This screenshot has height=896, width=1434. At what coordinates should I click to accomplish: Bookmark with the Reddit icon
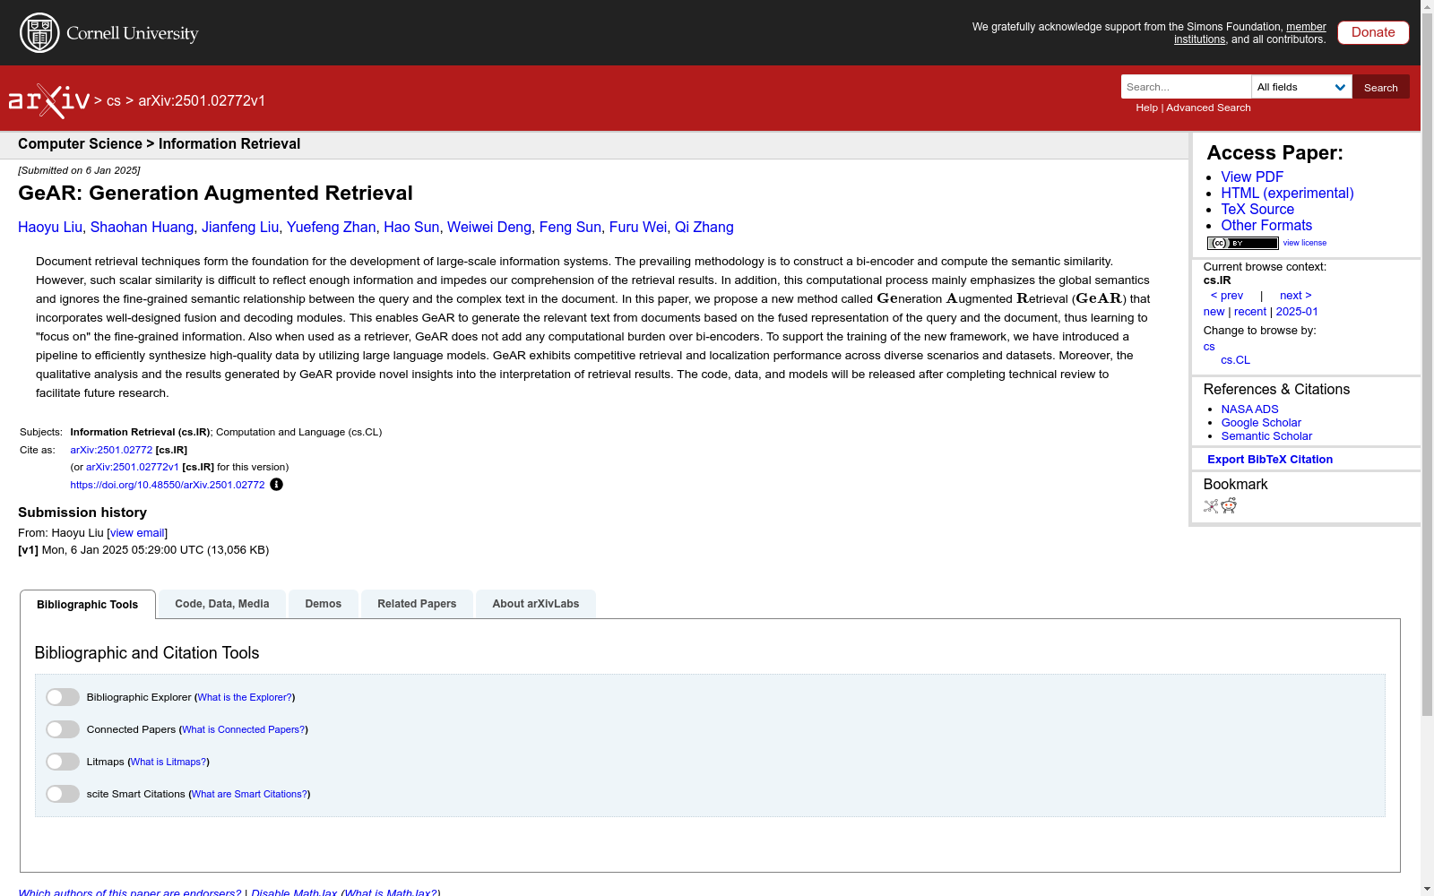click(1229, 506)
